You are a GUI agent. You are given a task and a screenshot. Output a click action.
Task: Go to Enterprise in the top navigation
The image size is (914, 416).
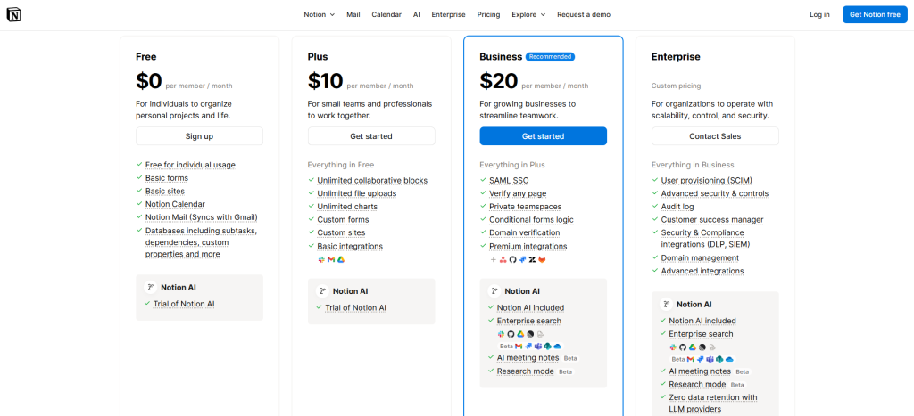click(x=448, y=14)
